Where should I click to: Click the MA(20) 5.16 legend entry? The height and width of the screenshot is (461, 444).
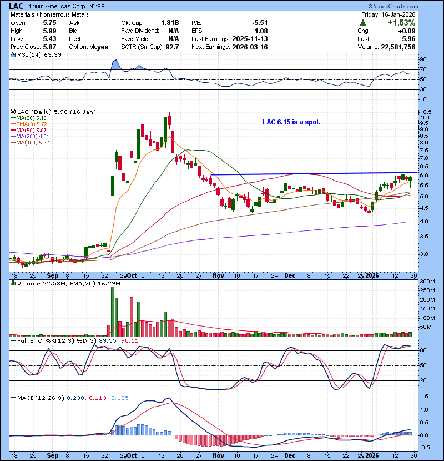tap(28, 118)
